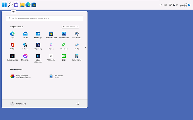Viewport: 193px width, 120px height.
Task: Click the volume icon in system tray
Action: coord(174,5)
